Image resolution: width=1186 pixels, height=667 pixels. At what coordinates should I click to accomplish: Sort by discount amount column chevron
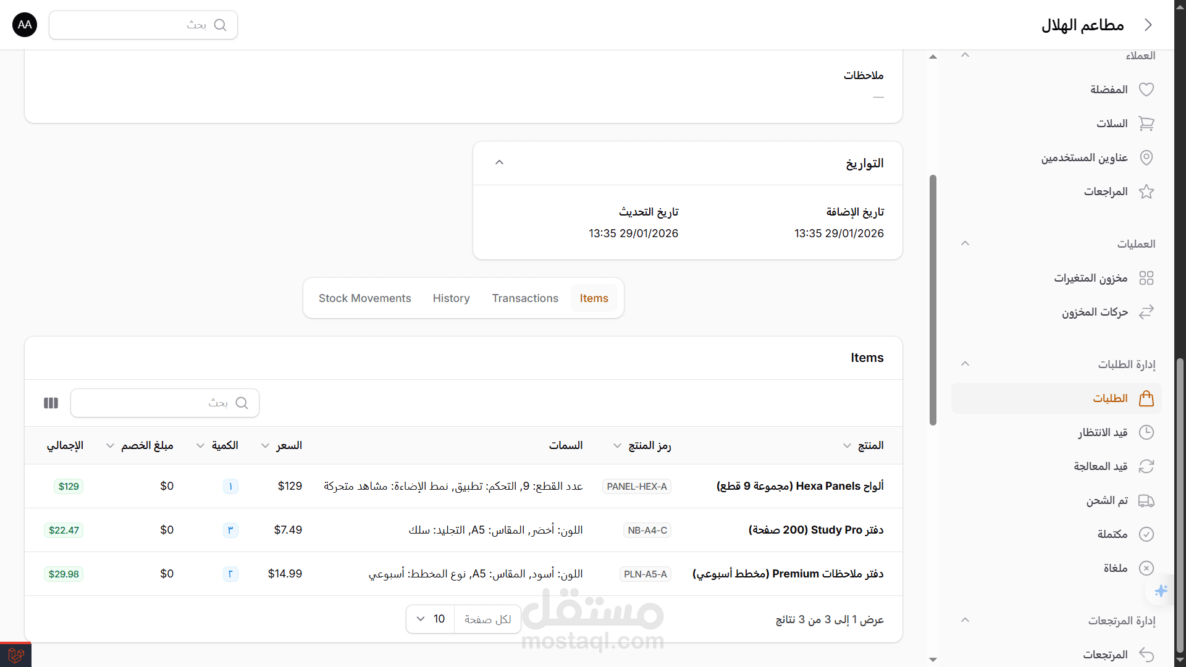pyautogui.click(x=110, y=446)
